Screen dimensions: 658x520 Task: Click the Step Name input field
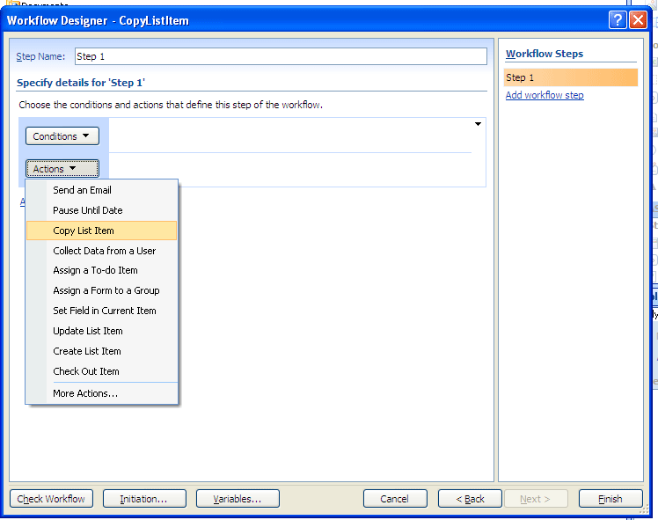(281, 56)
